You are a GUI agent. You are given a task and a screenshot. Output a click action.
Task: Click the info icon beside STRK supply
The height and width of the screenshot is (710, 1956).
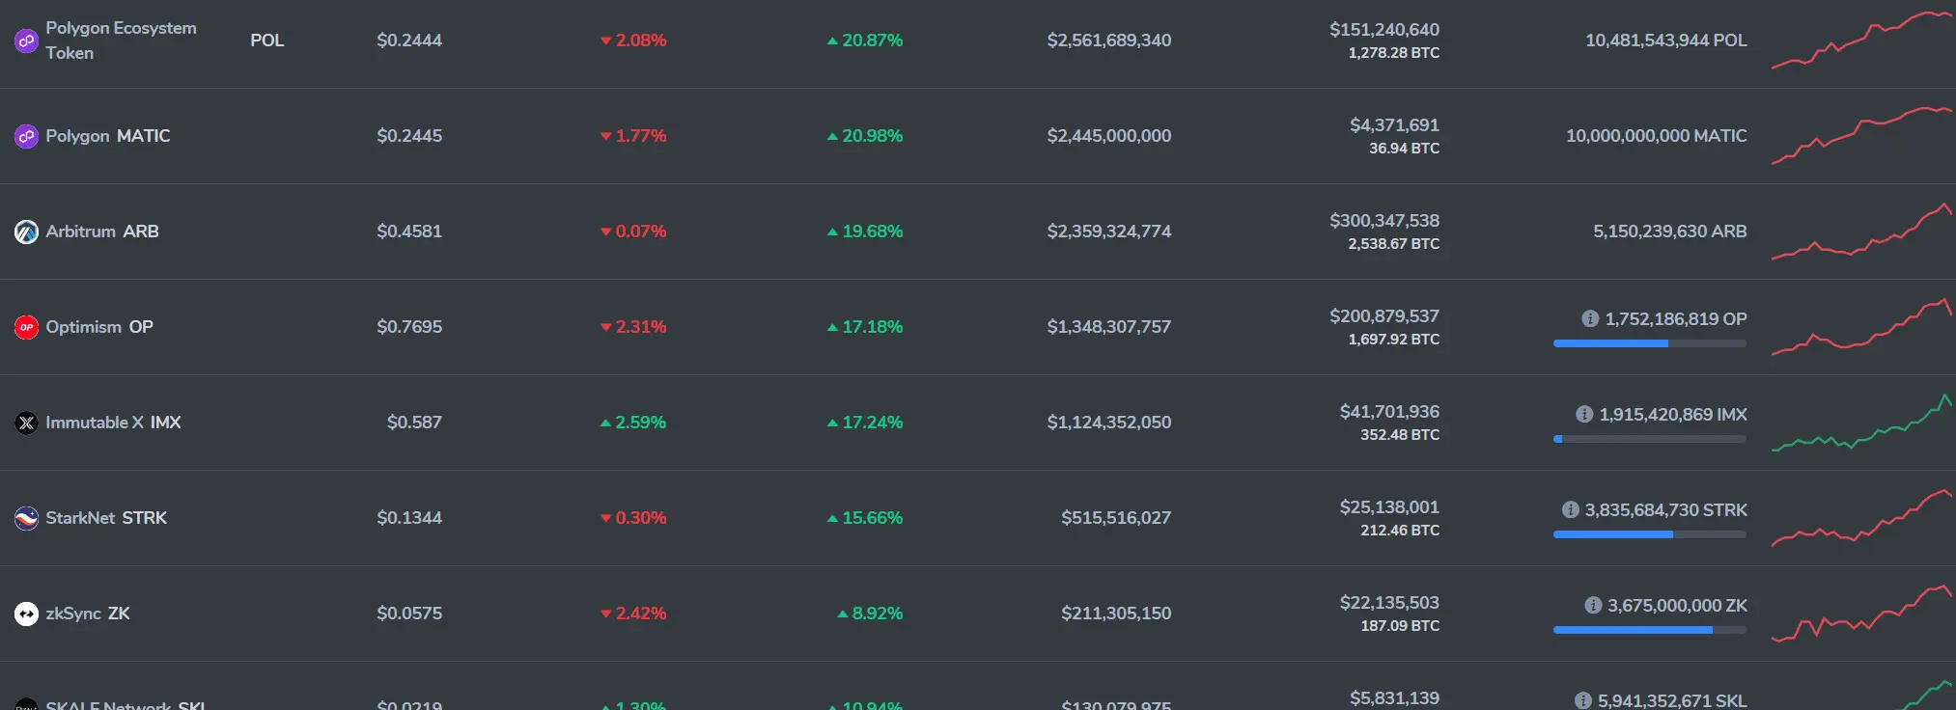coord(1570,509)
